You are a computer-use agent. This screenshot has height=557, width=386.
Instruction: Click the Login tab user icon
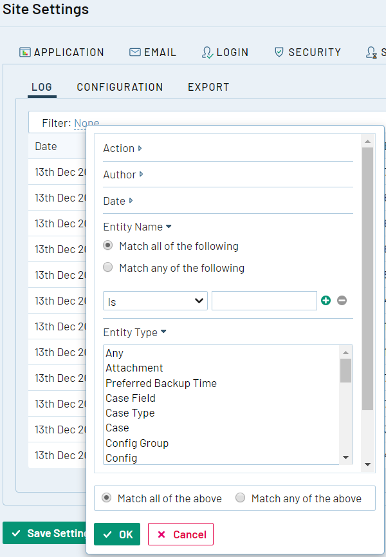pyautogui.click(x=207, y=52)
